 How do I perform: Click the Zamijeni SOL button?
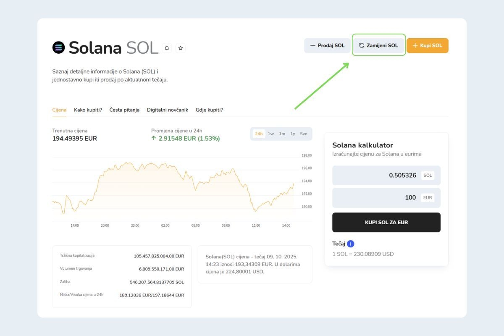point(378,45)
